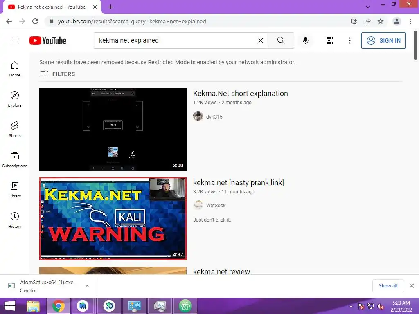Click the address bar URL

point(132,21)
